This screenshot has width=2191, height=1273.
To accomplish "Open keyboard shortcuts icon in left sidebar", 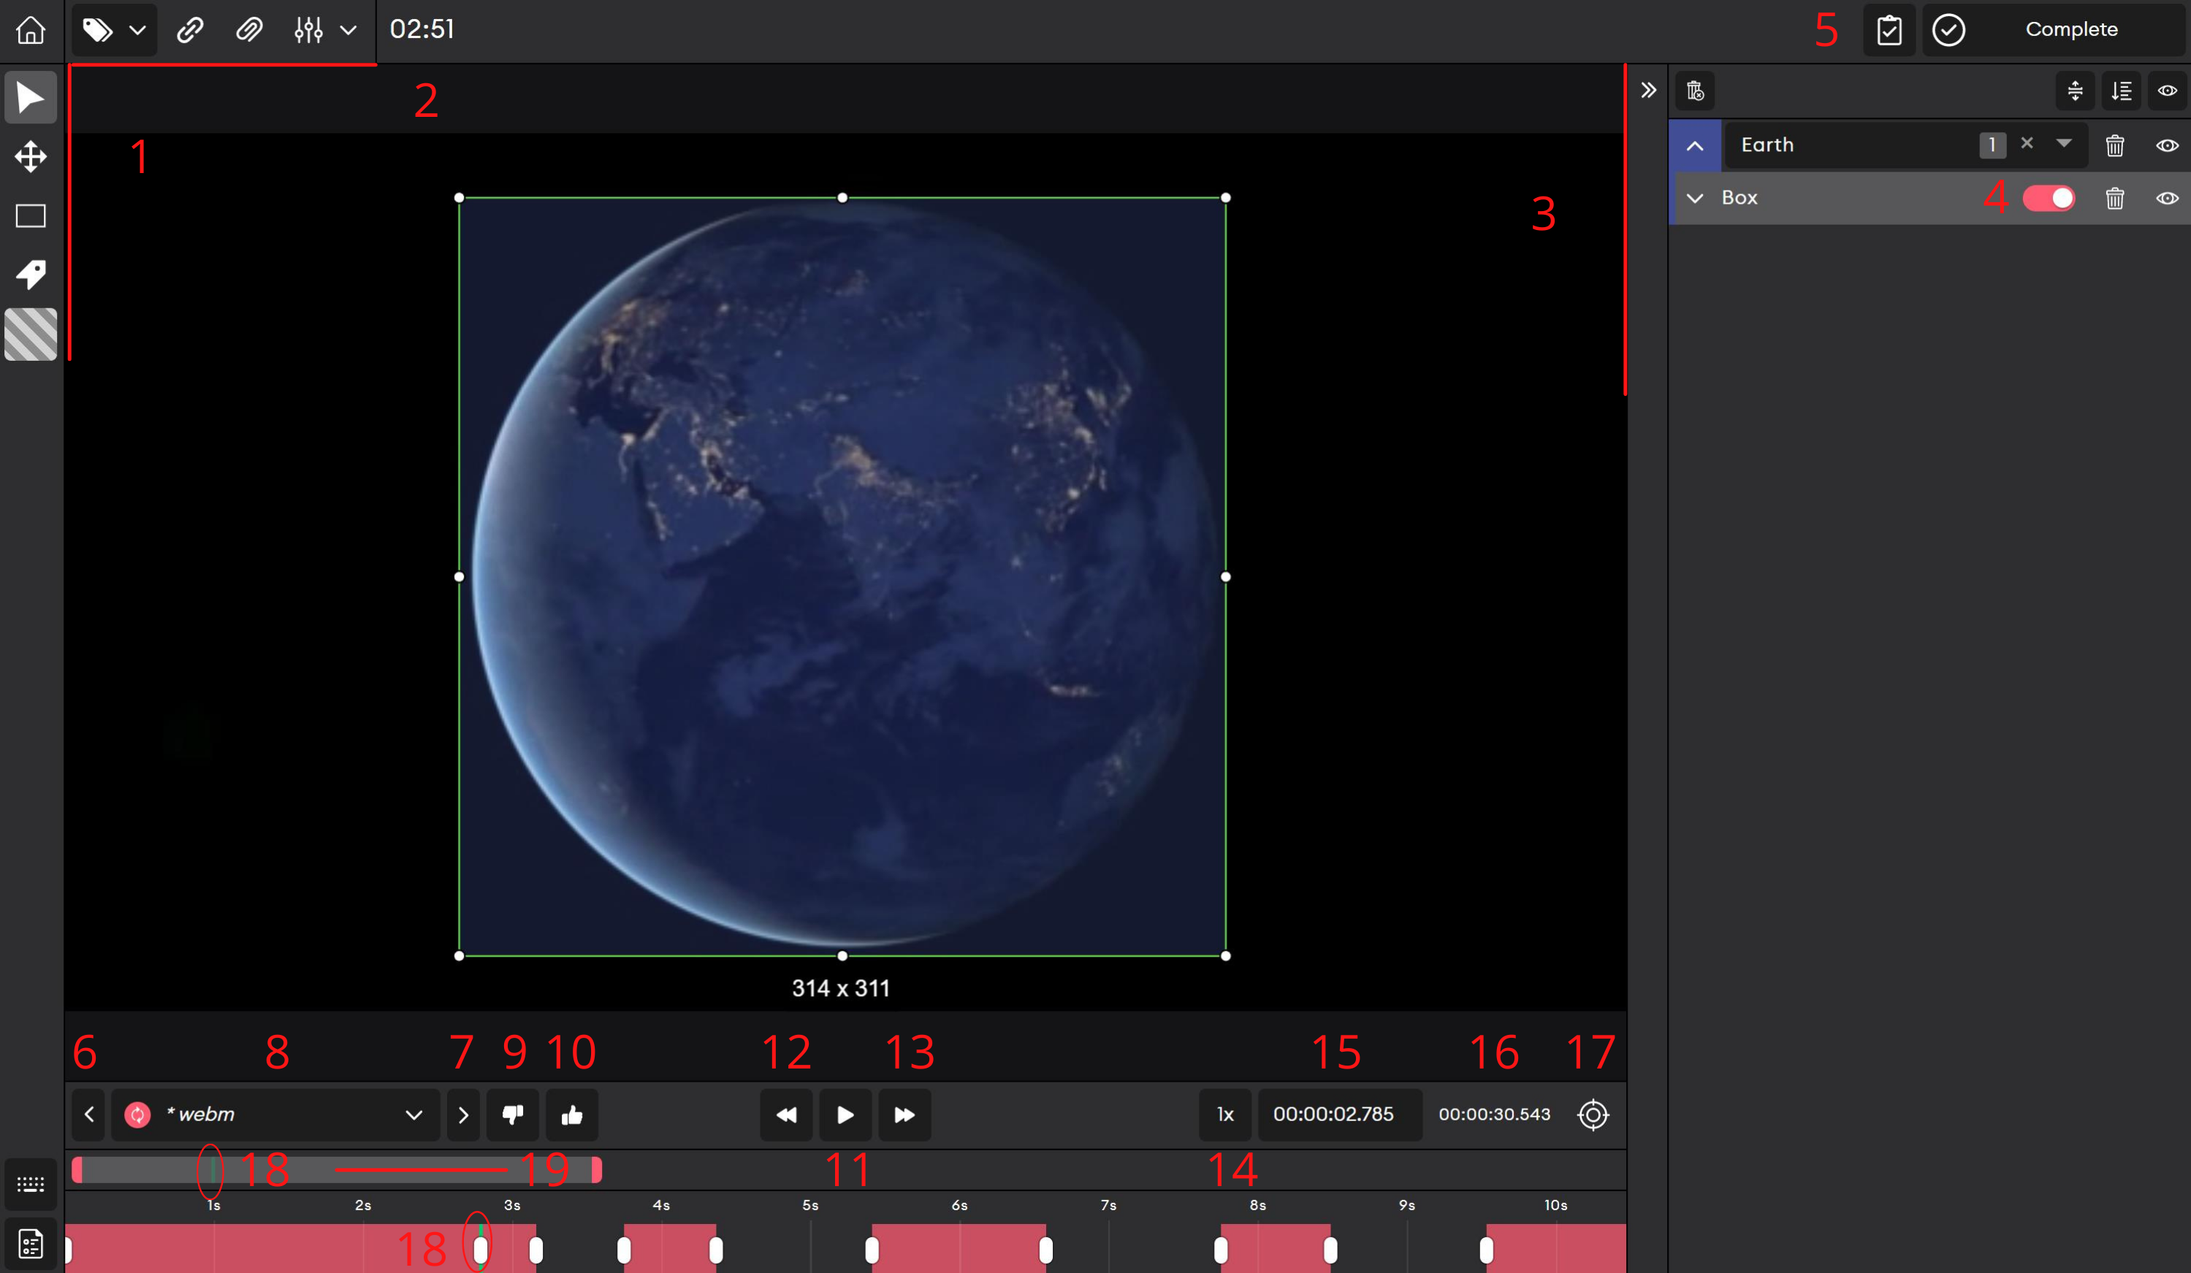I will (x=31, y=1185).
